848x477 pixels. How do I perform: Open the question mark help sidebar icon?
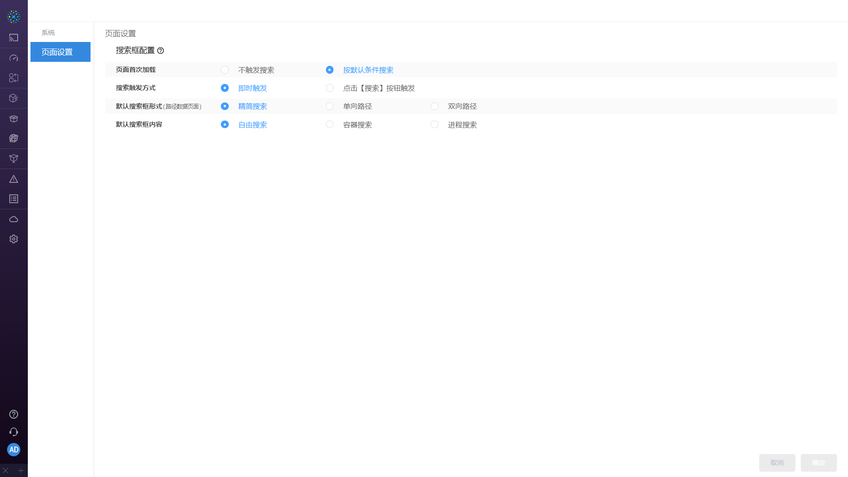point(14,414)
